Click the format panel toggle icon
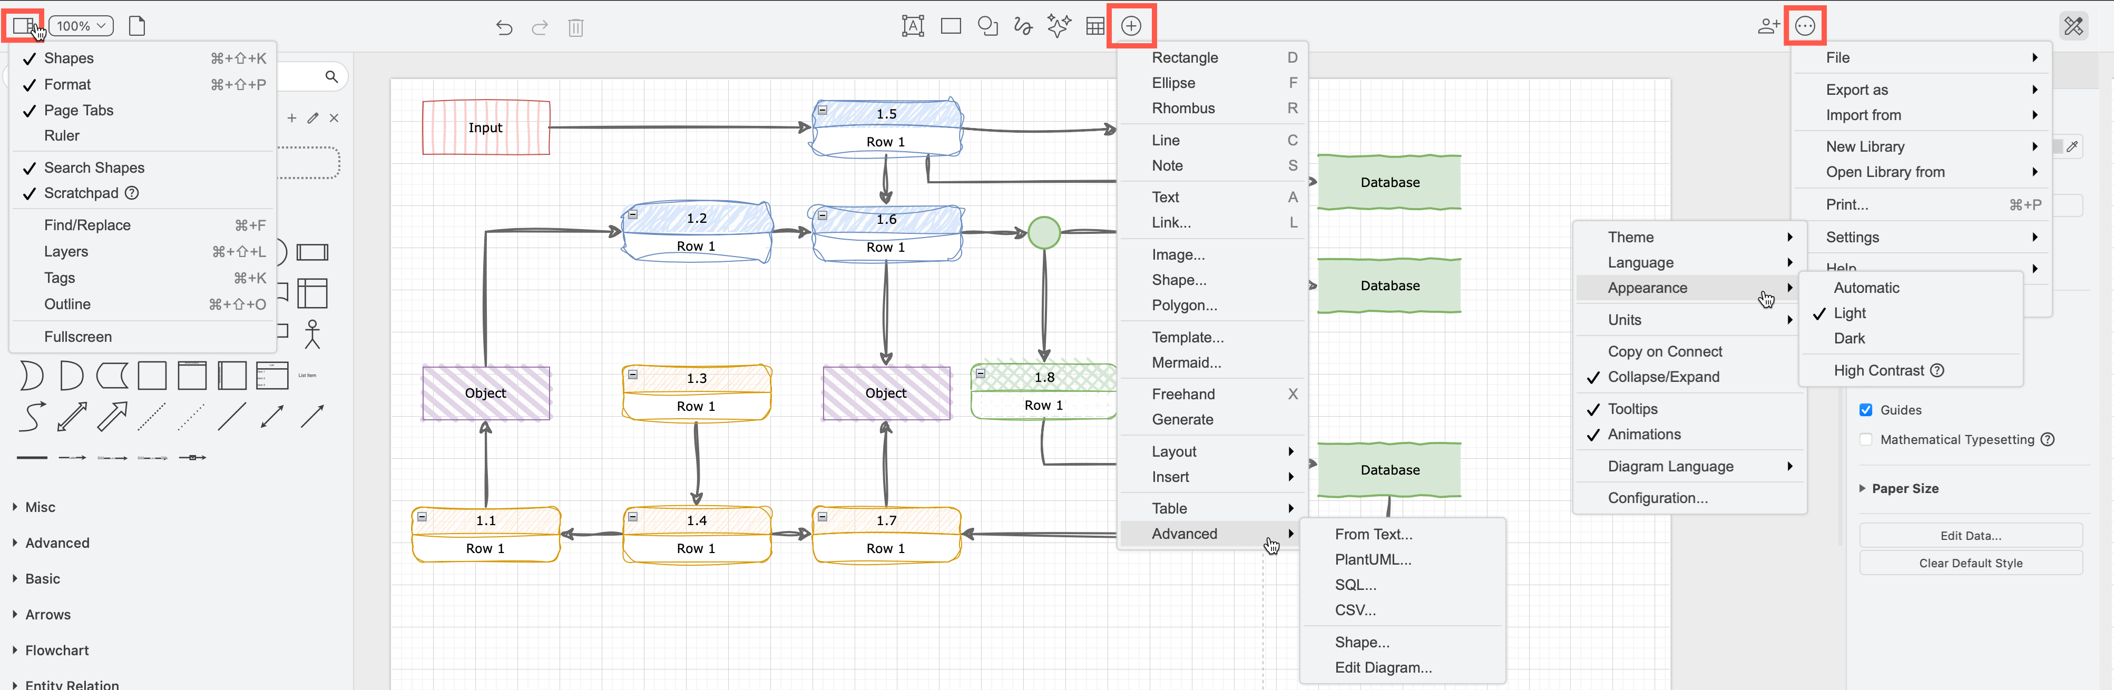The image size is (2114, 690). [2074, 26]
